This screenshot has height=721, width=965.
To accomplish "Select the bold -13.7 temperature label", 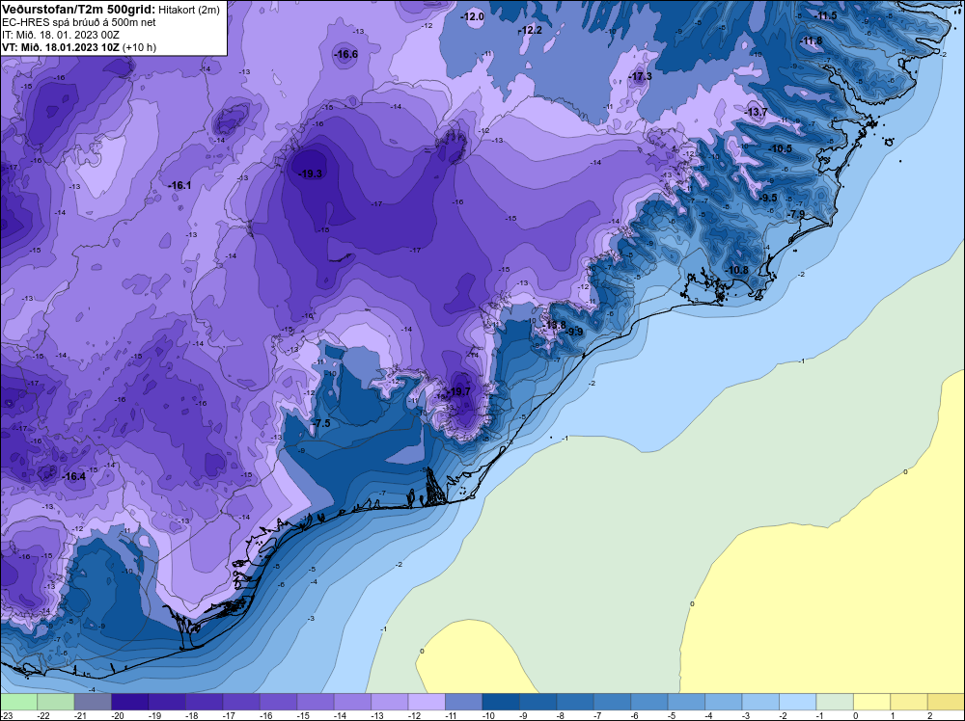I will click(x=756, y=112).
